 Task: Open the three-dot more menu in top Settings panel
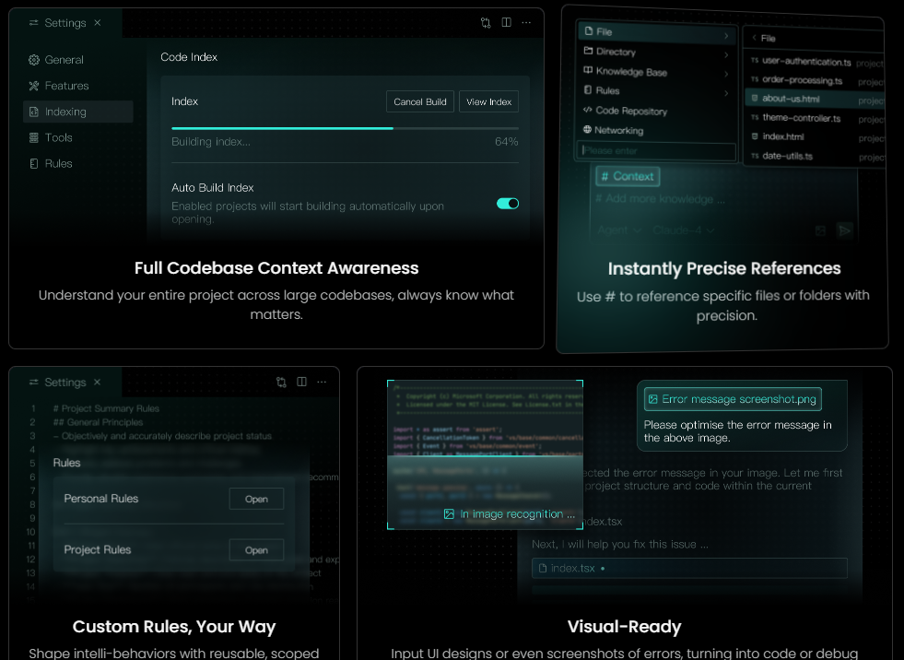(x=526, y=22)
